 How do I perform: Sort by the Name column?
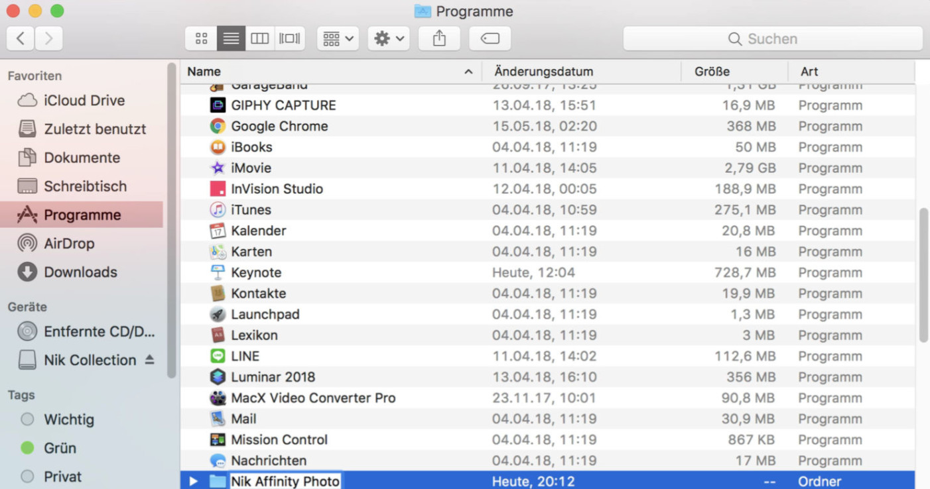point(330,72)
